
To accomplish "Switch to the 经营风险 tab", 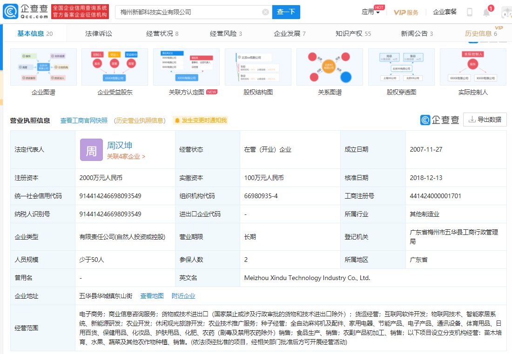I will 226,33.
